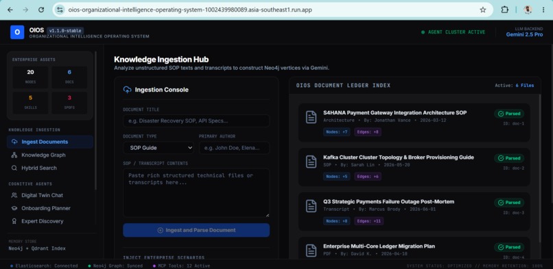Click the Knowledge Graph network icon
Viewport: 553px width, 269px height.
(x=14, y=155)
